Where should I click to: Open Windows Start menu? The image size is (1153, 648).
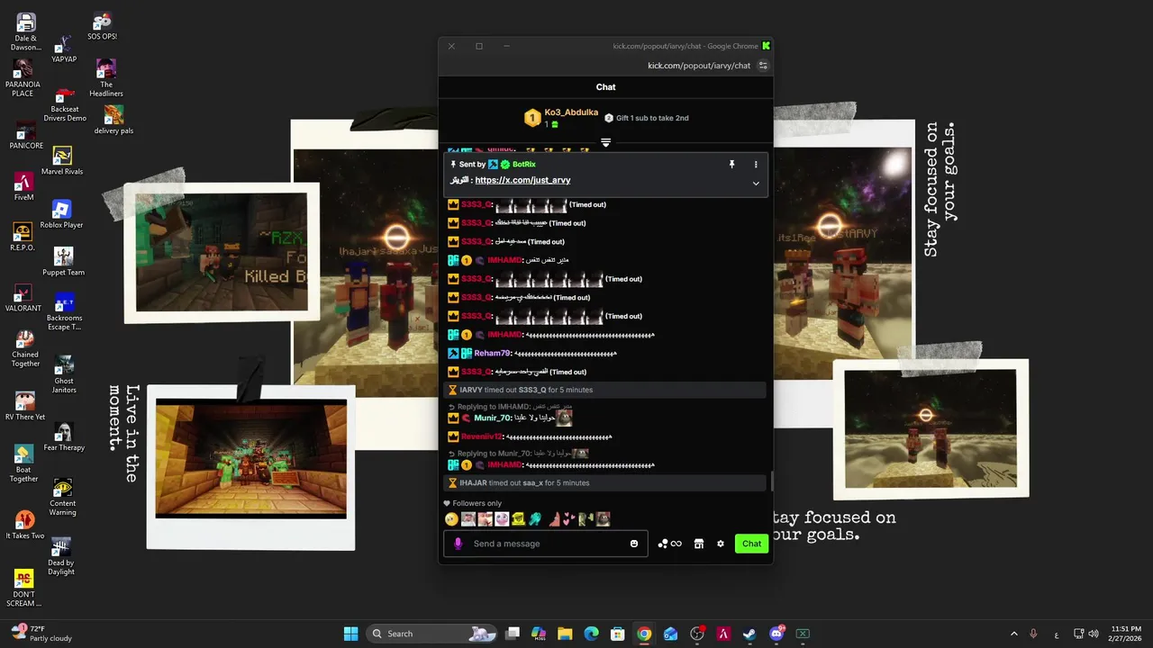tap(350, 634)
